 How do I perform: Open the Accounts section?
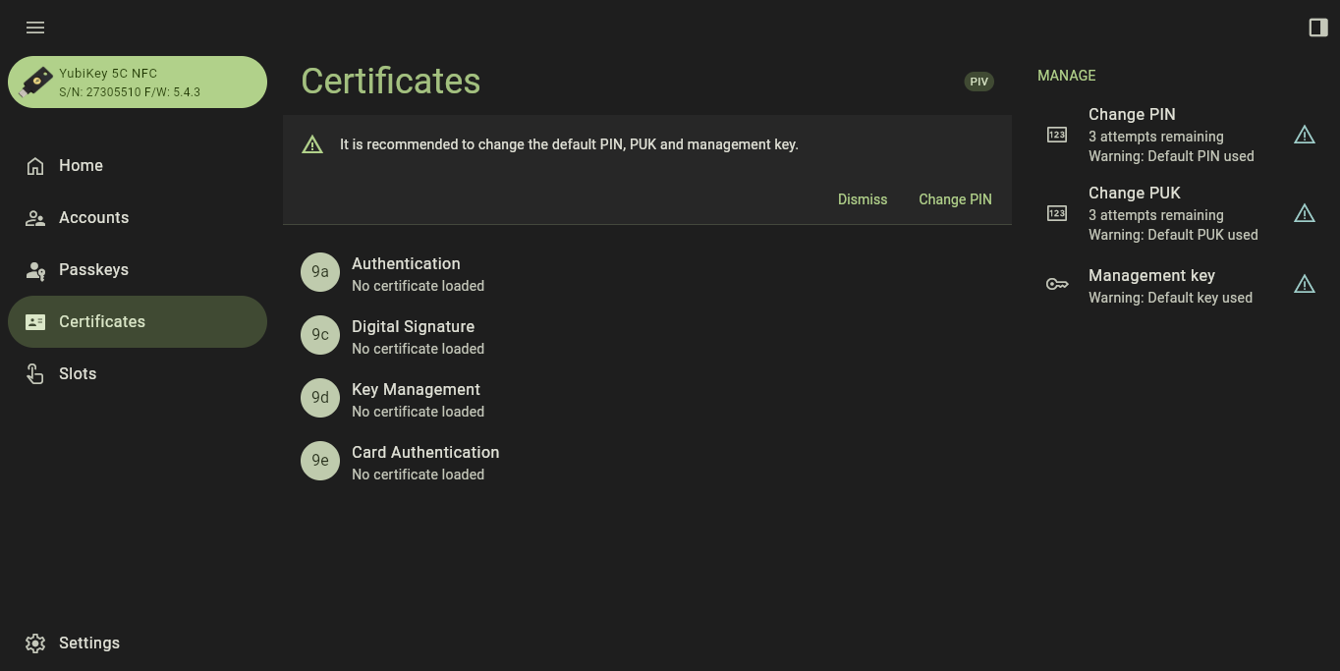pyautogui.click(x=93, y=217)
